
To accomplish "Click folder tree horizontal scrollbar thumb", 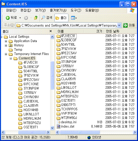I will (32, 132).
